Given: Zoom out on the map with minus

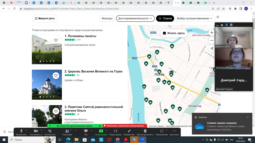Looking at the screenshot, I should coord(212,40).
